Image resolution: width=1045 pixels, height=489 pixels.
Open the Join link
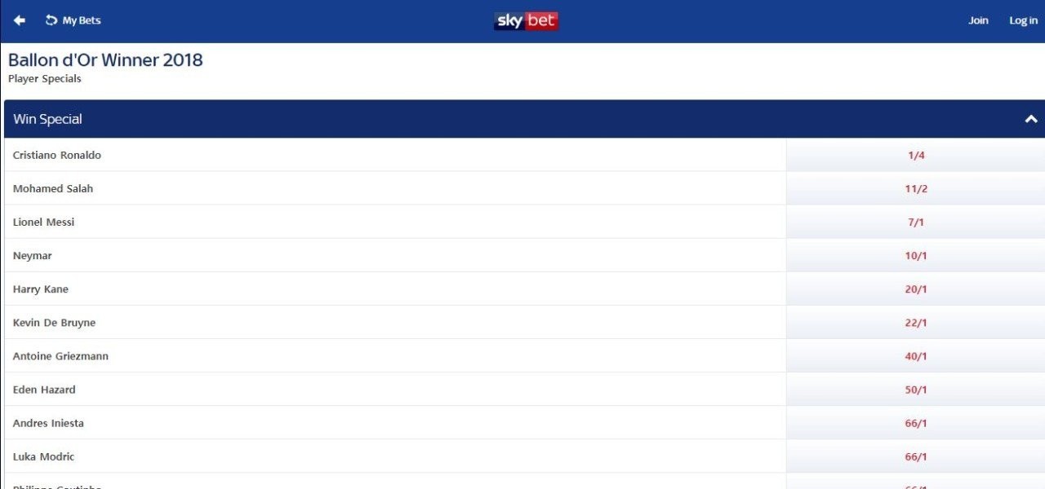978,20
